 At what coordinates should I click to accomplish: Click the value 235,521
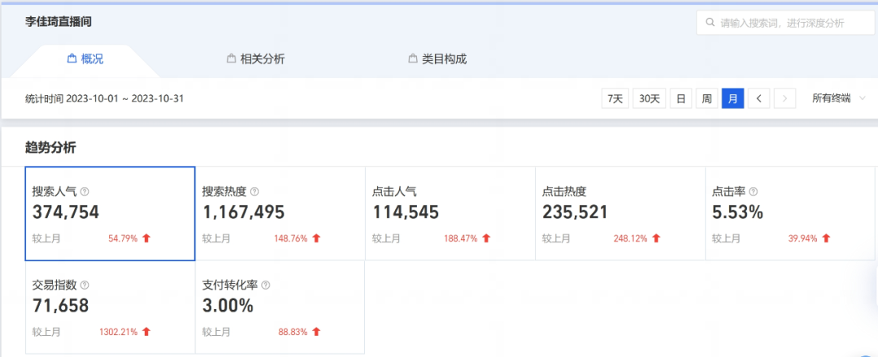(575, 213)
